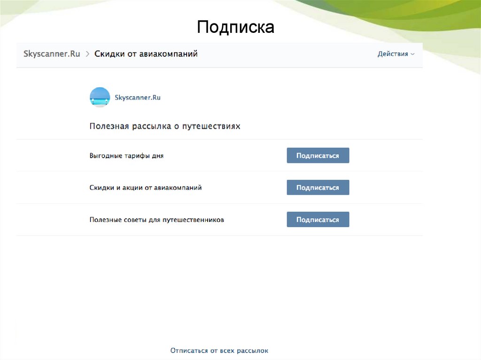Click the Skyscanner.Ru breadcrumb link

pyautogui.click(x=52, y=54)
